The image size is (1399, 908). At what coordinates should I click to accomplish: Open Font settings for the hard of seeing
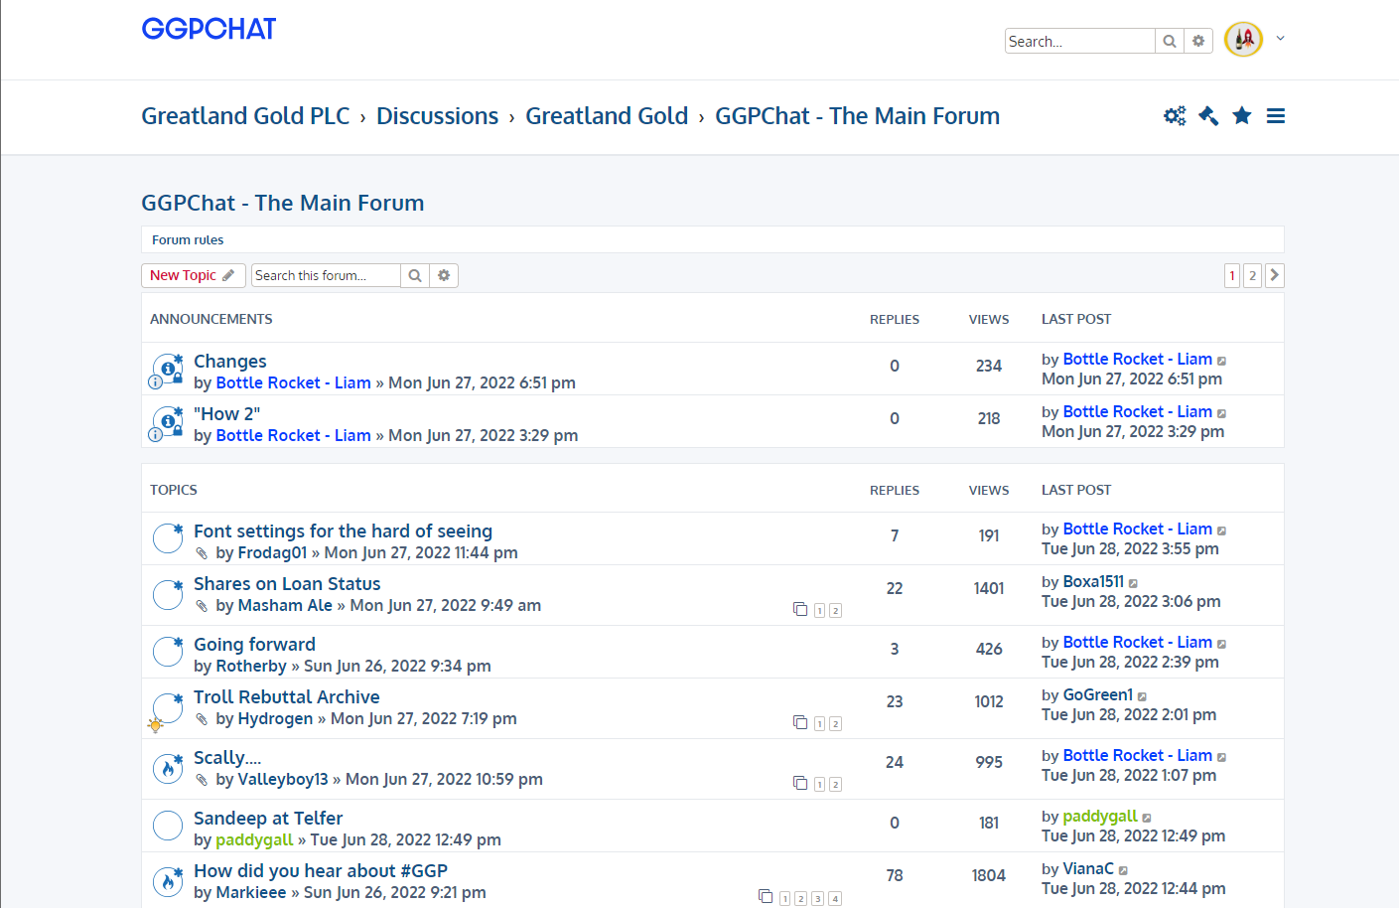(343, 531)
